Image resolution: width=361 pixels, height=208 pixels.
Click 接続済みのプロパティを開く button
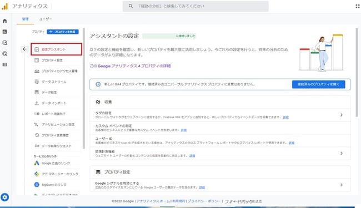point(318,84)
